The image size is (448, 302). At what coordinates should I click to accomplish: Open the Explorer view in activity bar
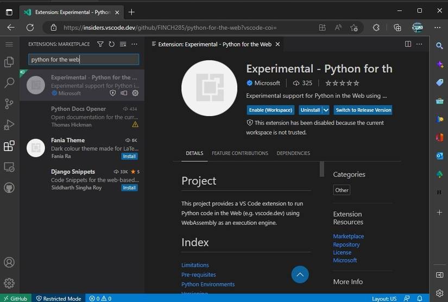9,62
